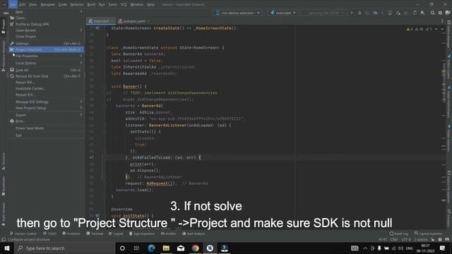Open IDE settings gear icon in toolbar
Screen dimensions: 452x254
[440, 13]
